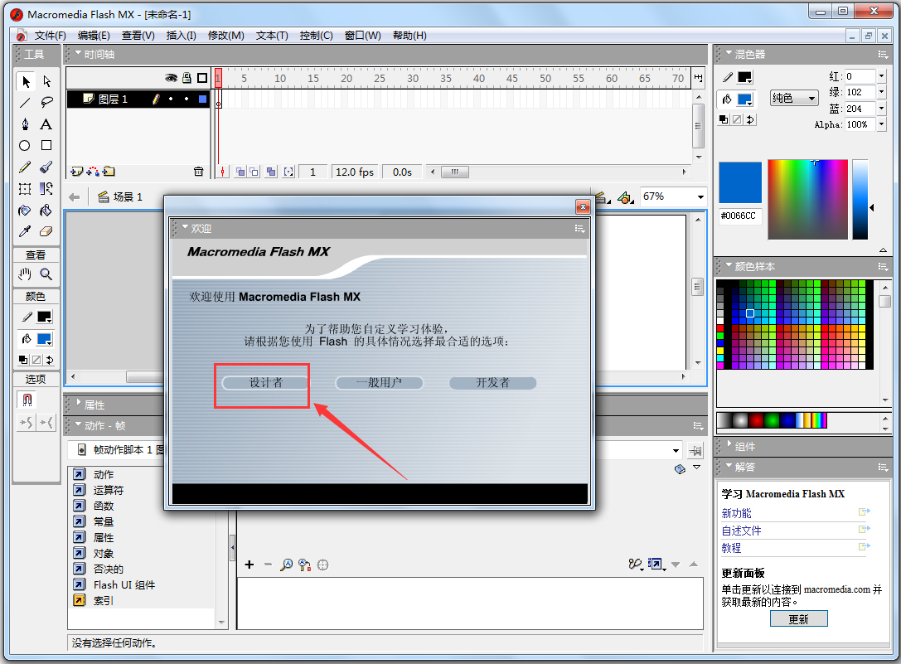This screenshot has width=901, height=664.
Task: Open the 查看(V) menu
Action: point(138,36)
